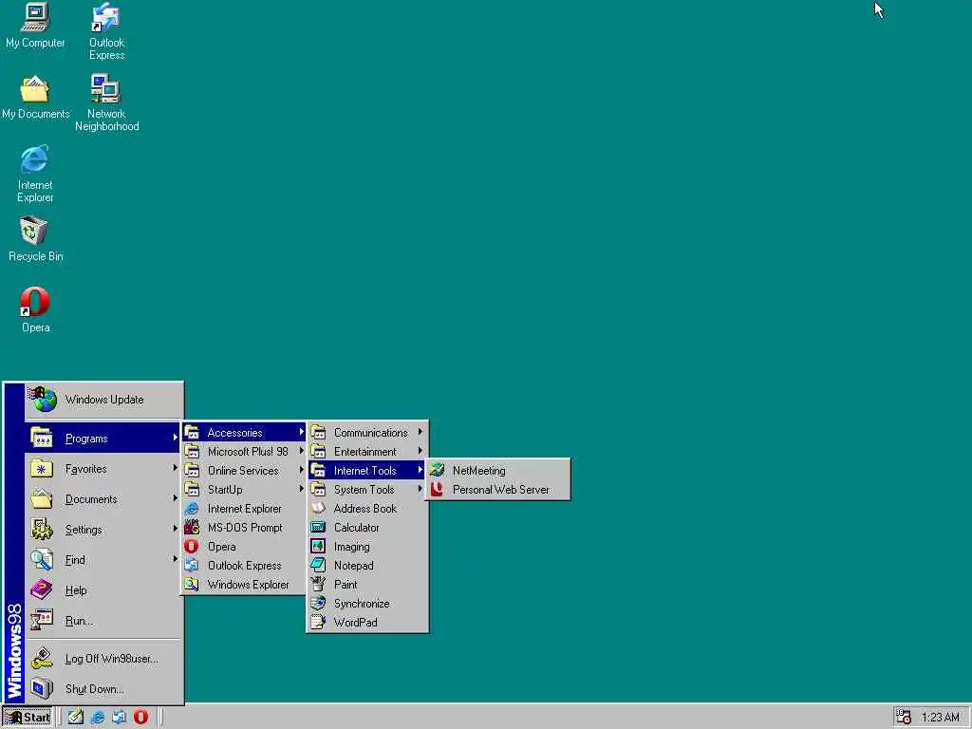Click the Address Book icon
972x729 pixels.
click(318, 509)
